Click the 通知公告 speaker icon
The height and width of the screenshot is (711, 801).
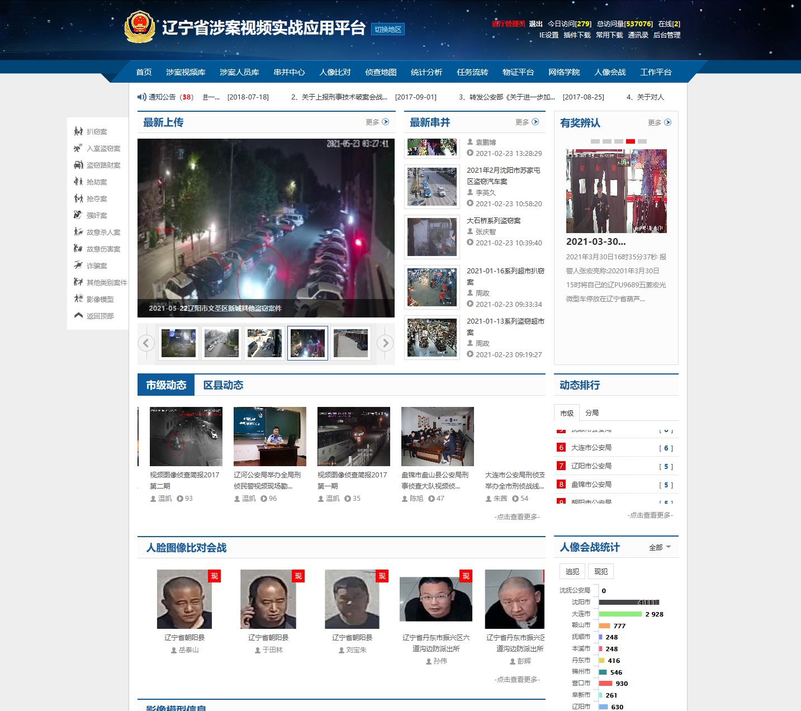pos(142,97)
